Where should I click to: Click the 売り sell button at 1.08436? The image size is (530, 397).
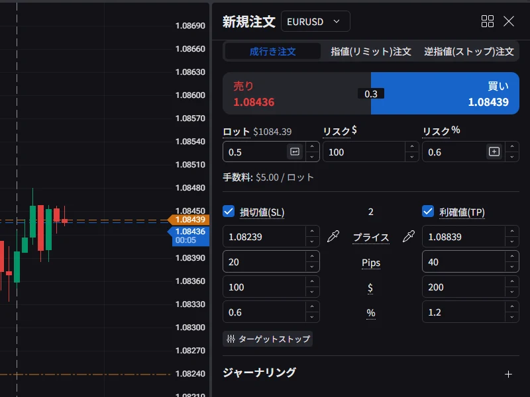point(297,93)
